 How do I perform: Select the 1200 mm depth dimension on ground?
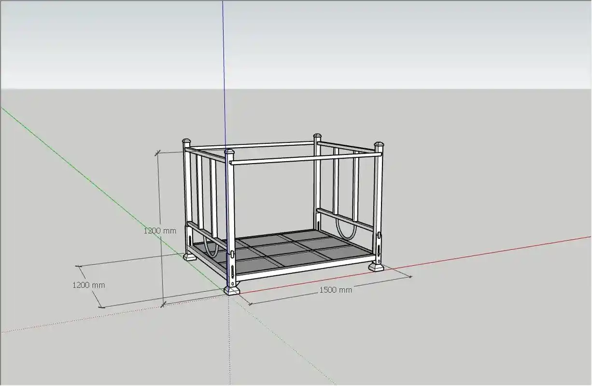88,285
